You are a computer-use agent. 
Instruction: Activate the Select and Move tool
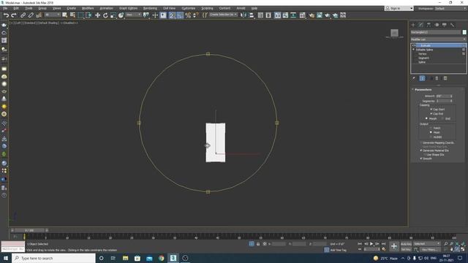[97, 15]
